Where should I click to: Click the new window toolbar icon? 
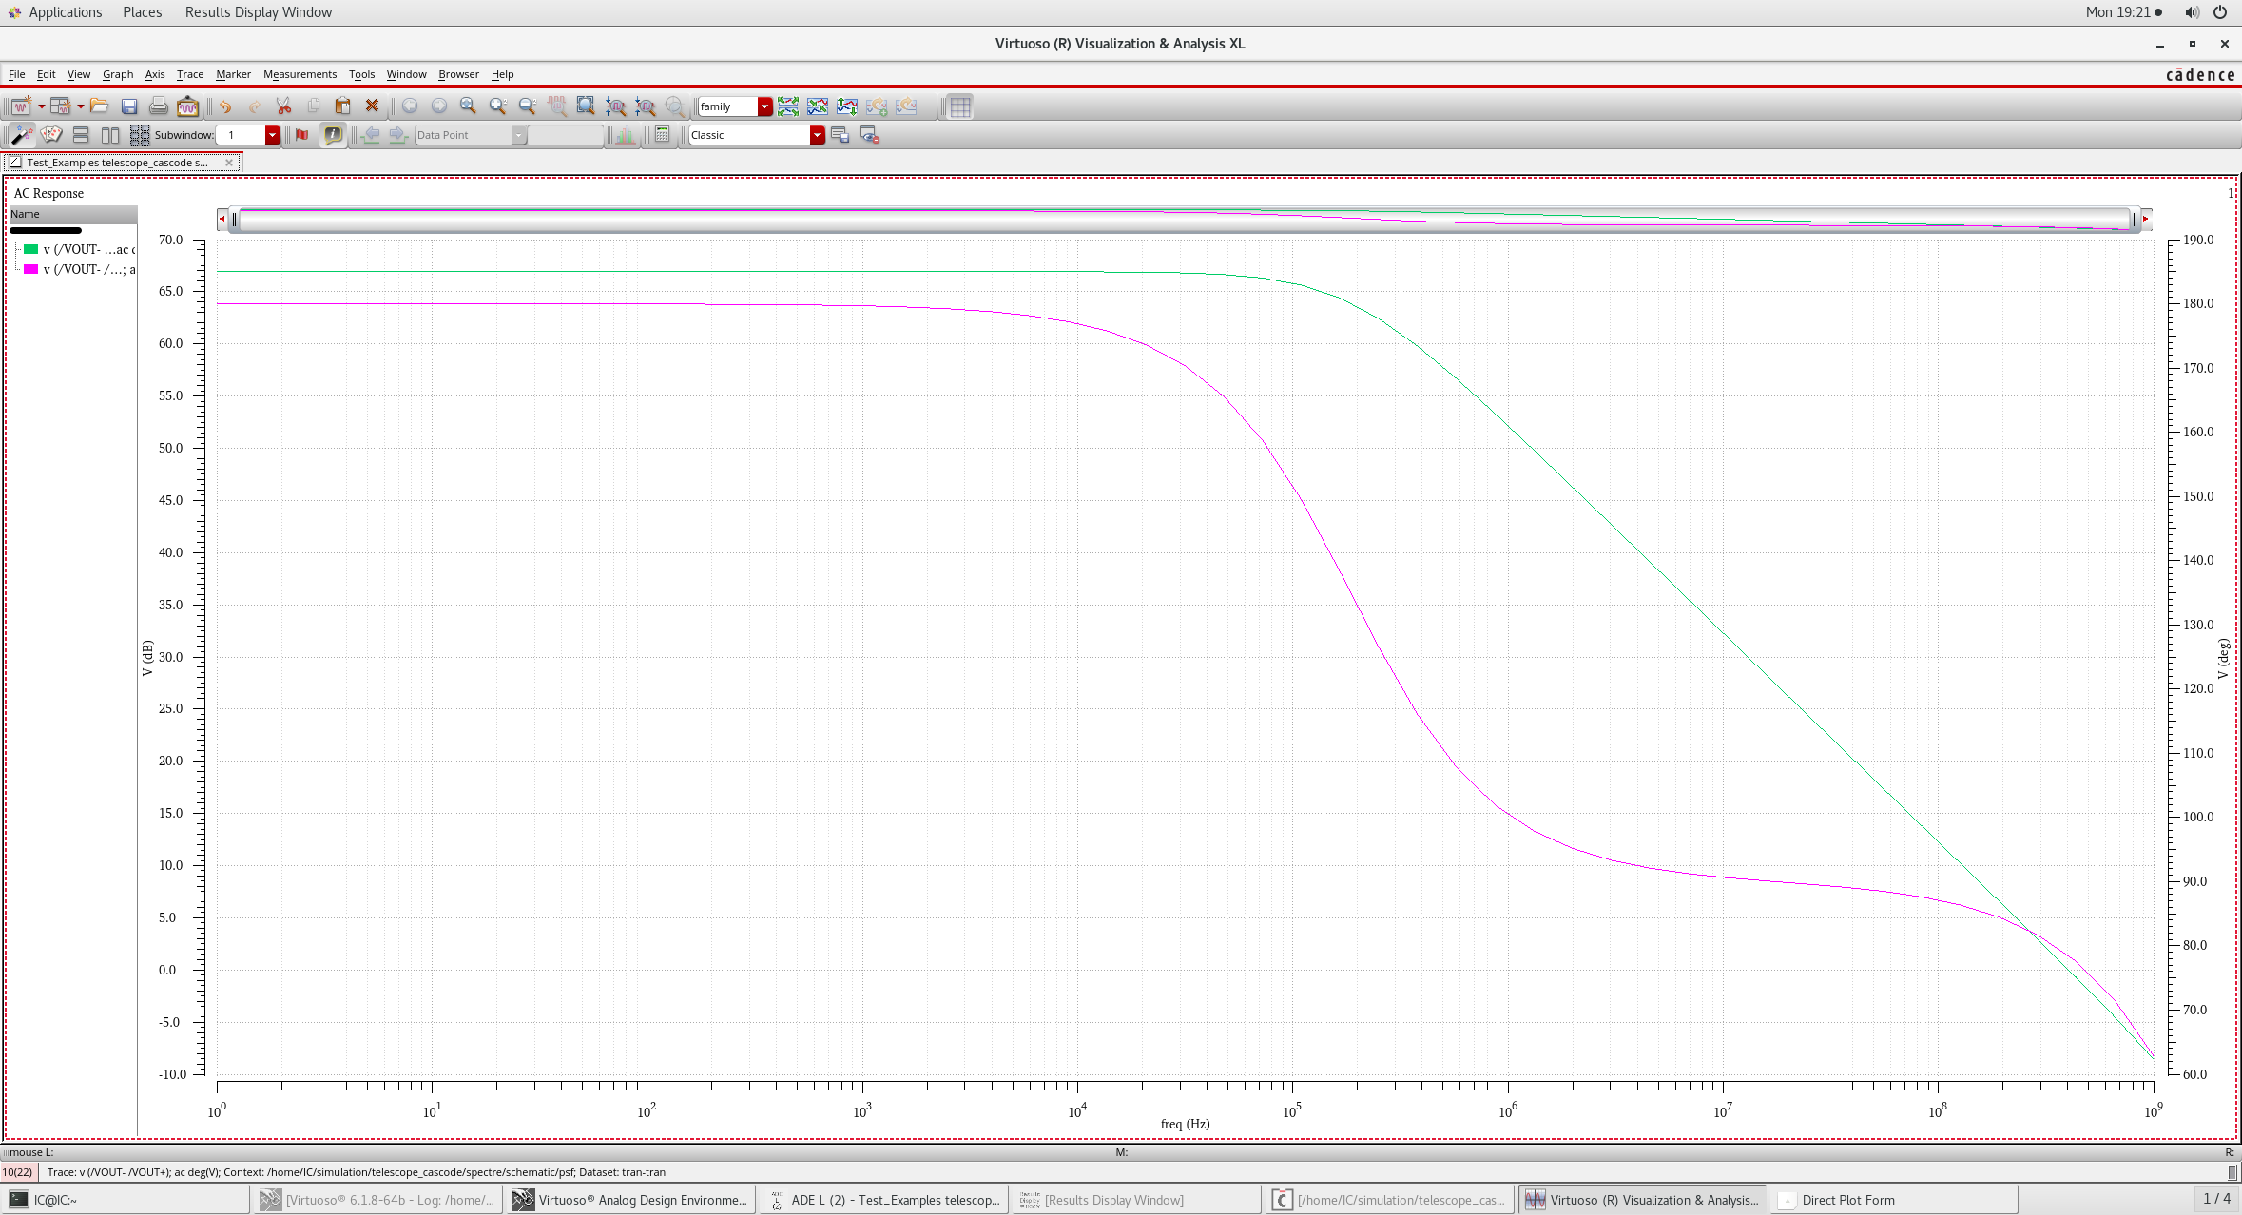click(20, 106)
